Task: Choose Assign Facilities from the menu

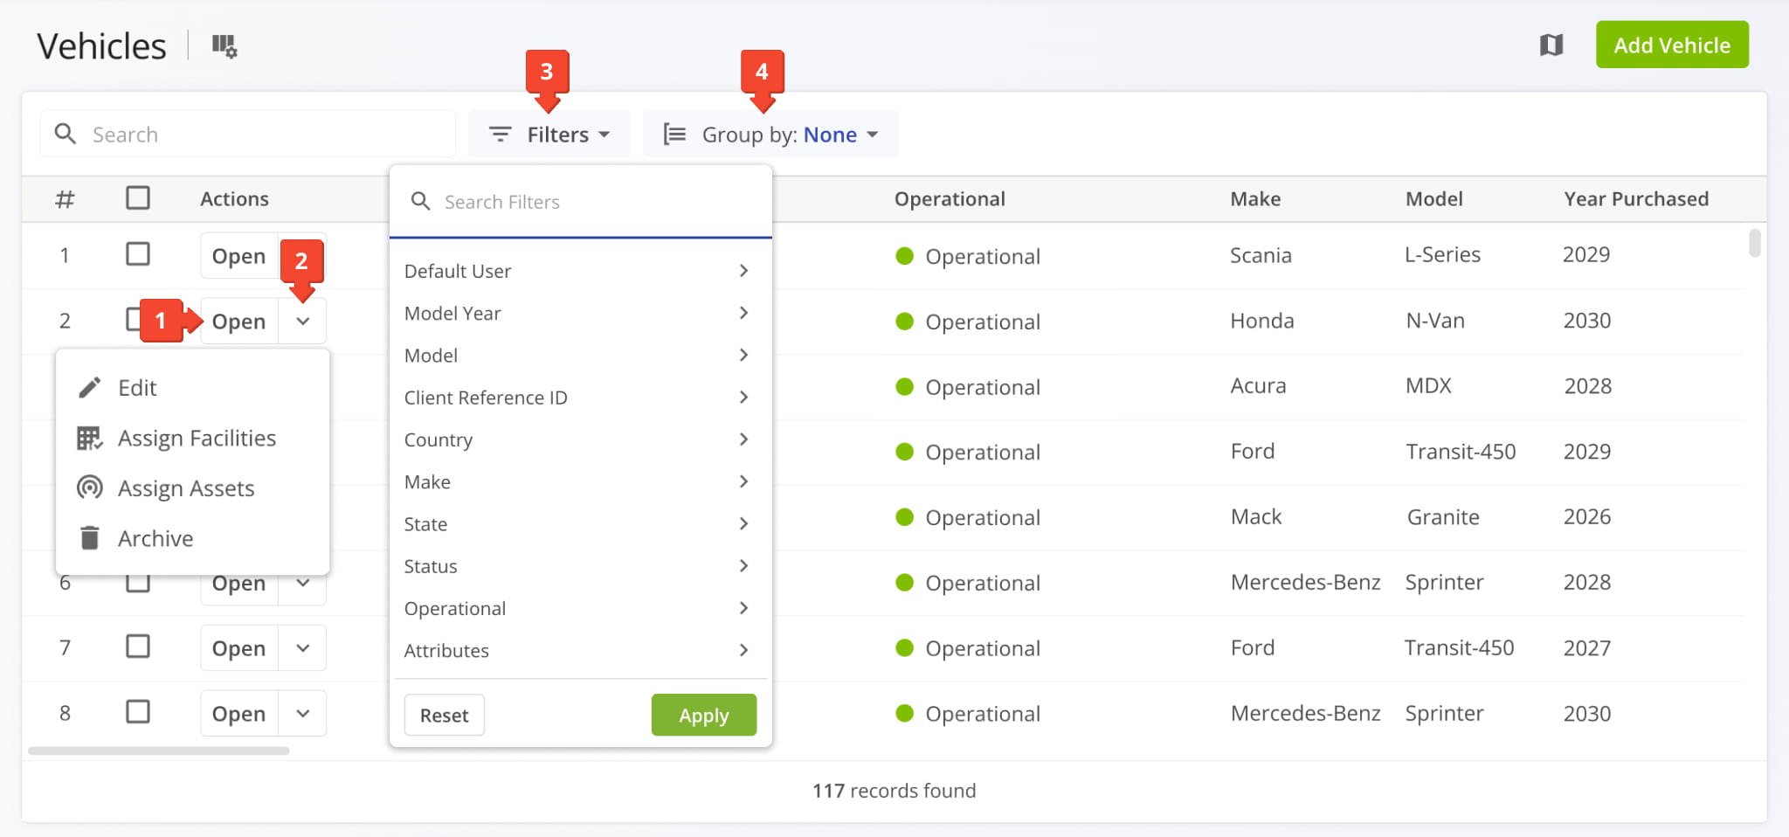Action: point(192,438)
